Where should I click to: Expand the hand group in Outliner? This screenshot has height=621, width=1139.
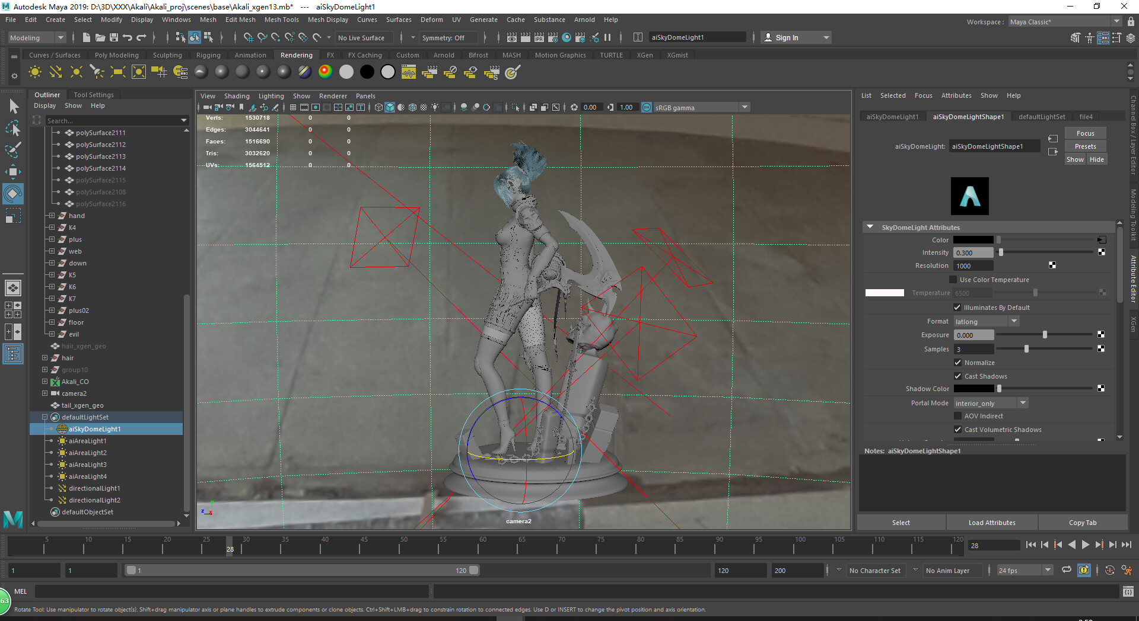[x=52, y=216]
